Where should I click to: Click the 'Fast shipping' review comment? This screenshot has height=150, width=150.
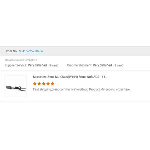(82, 89)
